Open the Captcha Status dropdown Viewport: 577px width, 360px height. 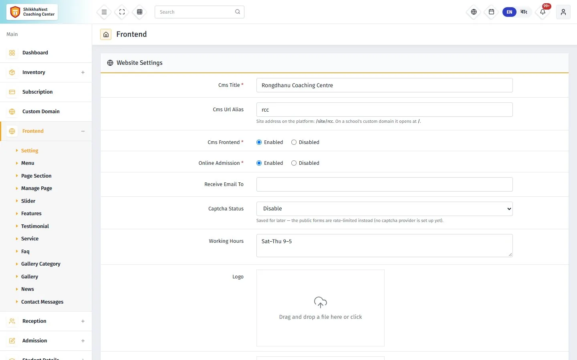pos(385,209)
